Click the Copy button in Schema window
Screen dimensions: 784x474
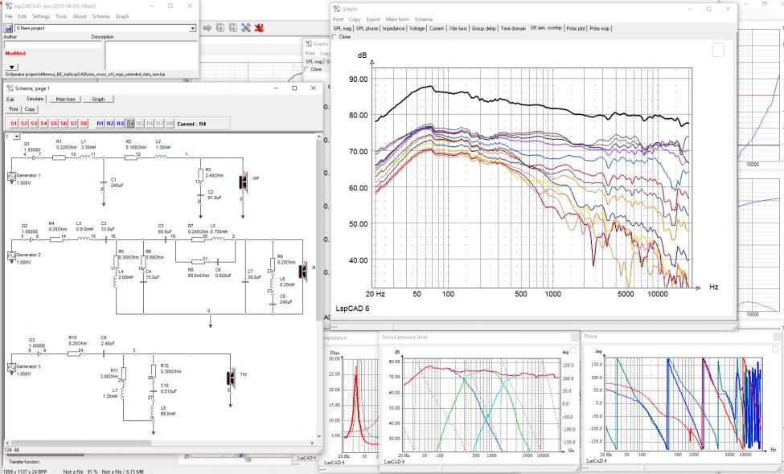coord(30,109)
